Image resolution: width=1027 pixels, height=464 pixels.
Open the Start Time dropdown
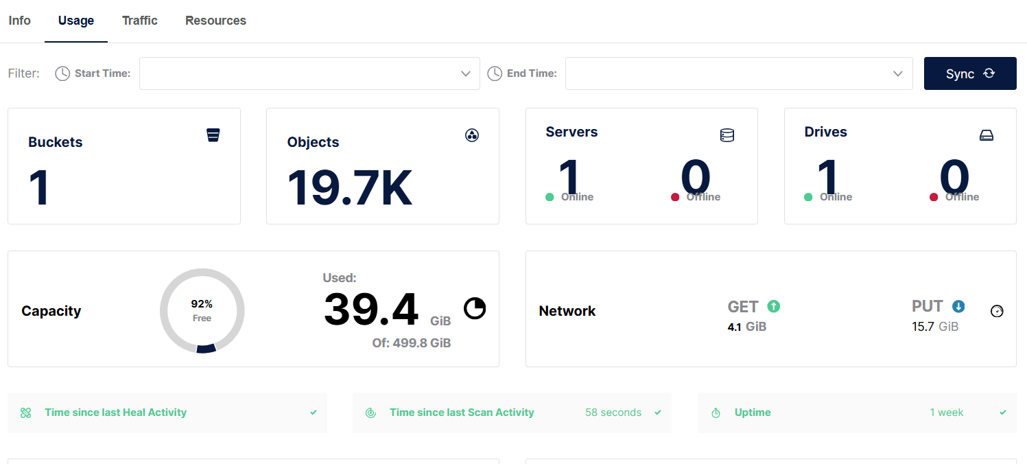tap(309, 73)
